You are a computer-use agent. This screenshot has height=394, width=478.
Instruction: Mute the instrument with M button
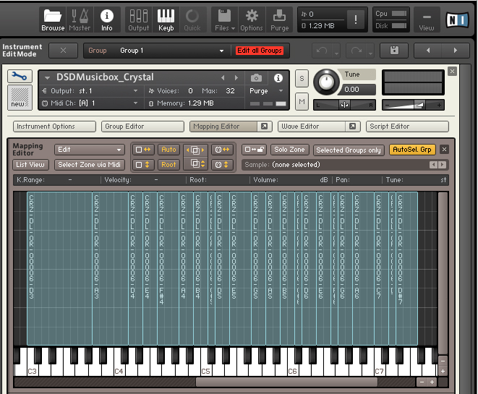point(302,101)
